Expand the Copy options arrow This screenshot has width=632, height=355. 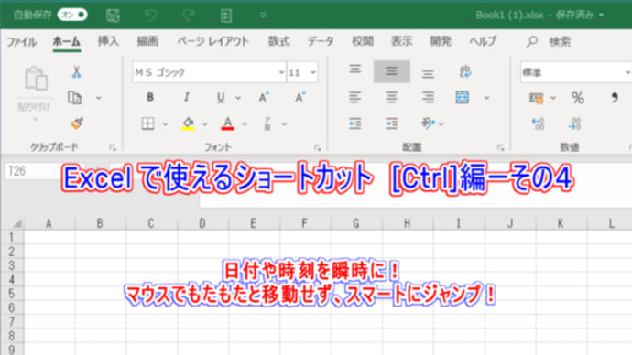coord(99,98)
